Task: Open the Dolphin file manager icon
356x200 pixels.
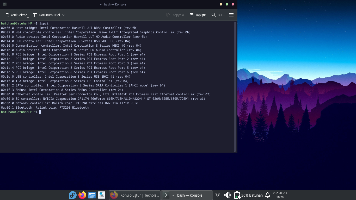Action: [92, 195]
